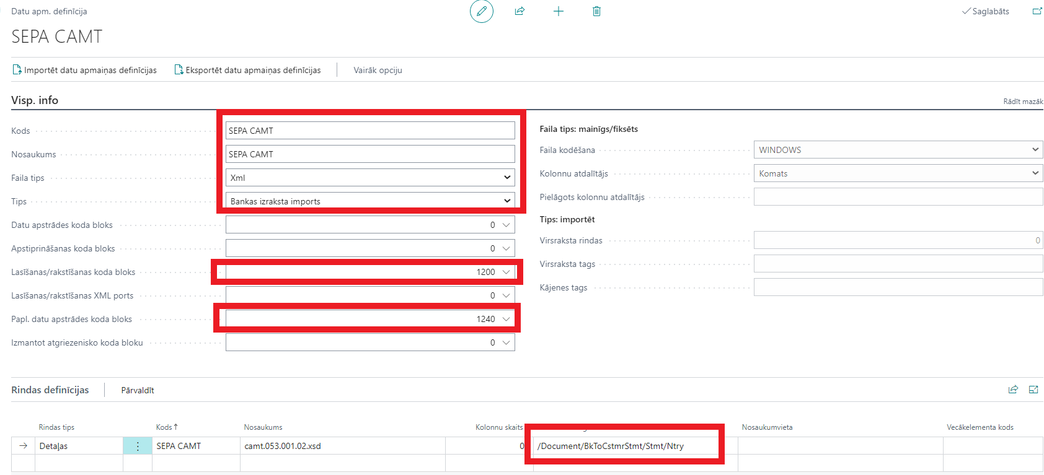Expand Lasīšanas/rakstīšanas koda bloks 1200 lookup

(507, 272)
